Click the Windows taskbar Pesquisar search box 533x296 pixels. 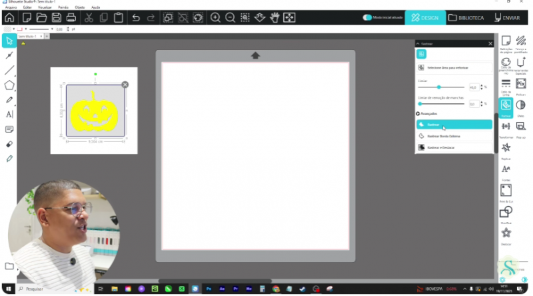(x=47, y=289)
